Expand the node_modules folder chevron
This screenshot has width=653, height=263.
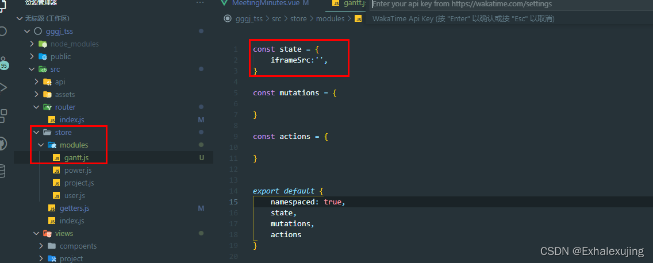point(32,44)
